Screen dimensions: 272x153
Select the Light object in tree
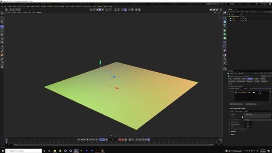point(232,14)
